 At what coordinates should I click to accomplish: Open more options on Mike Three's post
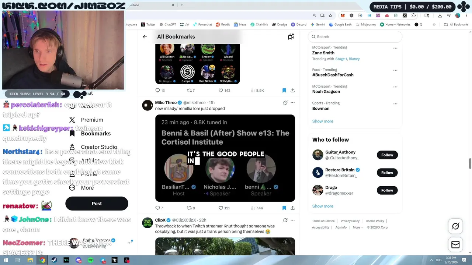pos(292,103)
